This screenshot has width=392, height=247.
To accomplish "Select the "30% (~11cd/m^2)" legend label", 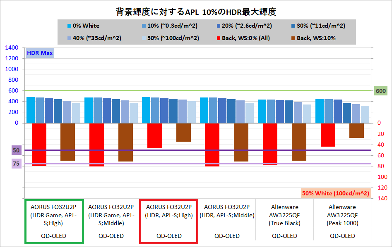I will tap(321, 26).
